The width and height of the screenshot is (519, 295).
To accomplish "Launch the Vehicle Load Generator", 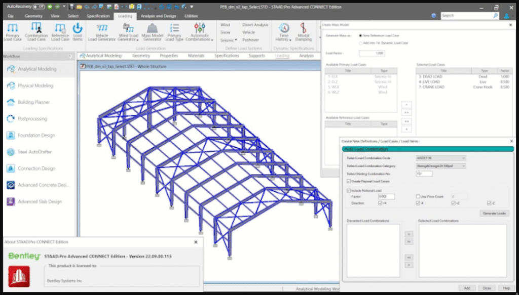I will (102, 28).
